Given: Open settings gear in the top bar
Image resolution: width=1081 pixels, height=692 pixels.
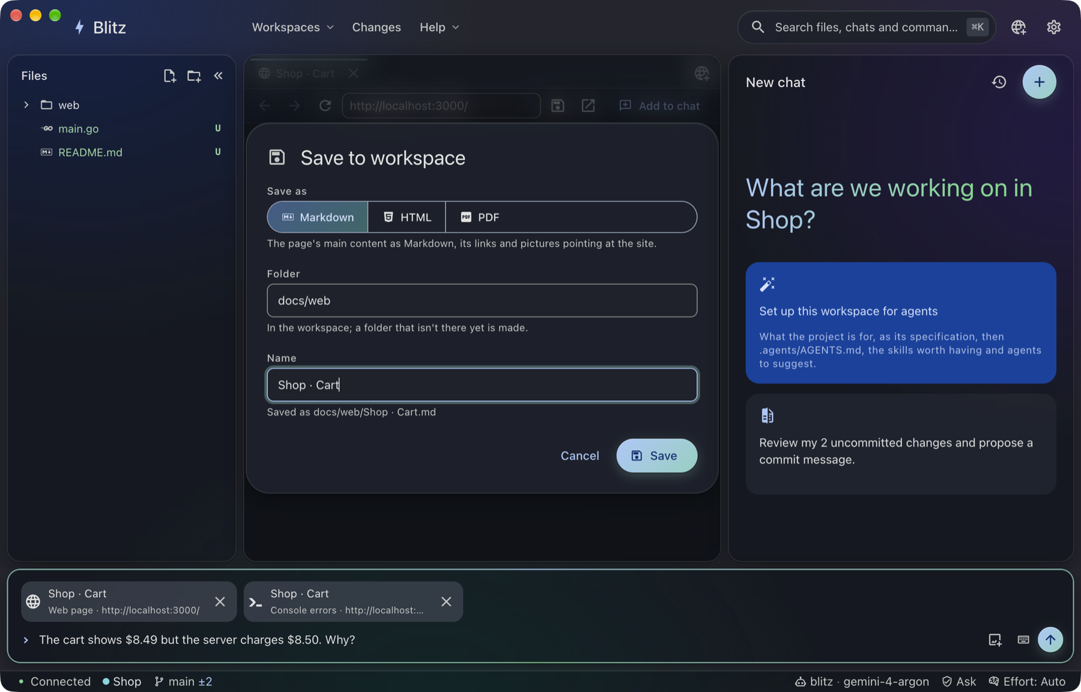Looking at the screenshot, I should click(1053, 27).
